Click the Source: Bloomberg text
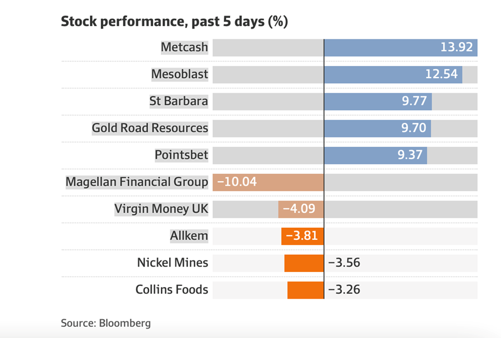 [x=105, y=322]
